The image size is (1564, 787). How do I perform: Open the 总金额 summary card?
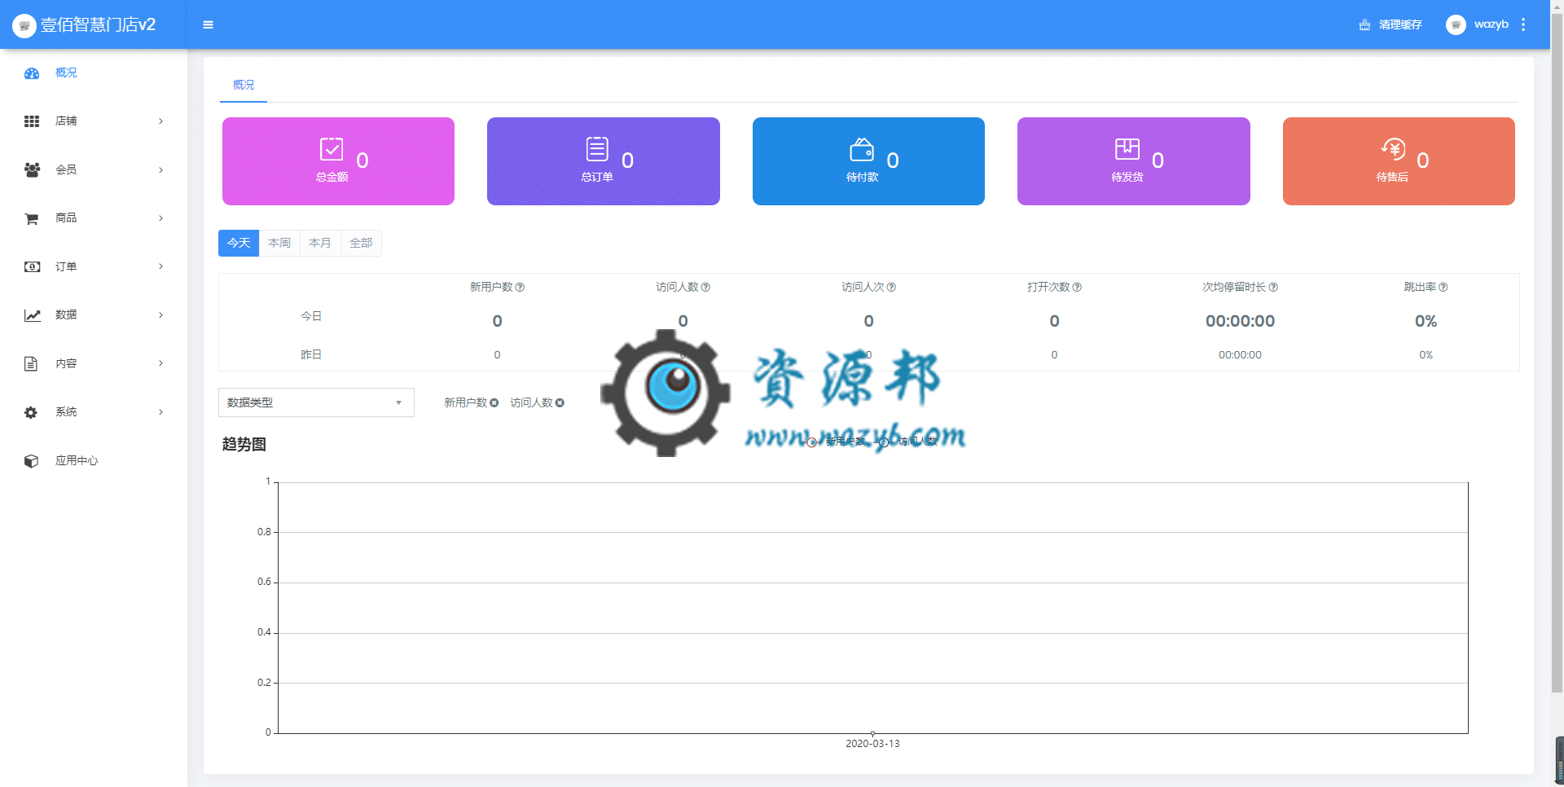point(338,161)
